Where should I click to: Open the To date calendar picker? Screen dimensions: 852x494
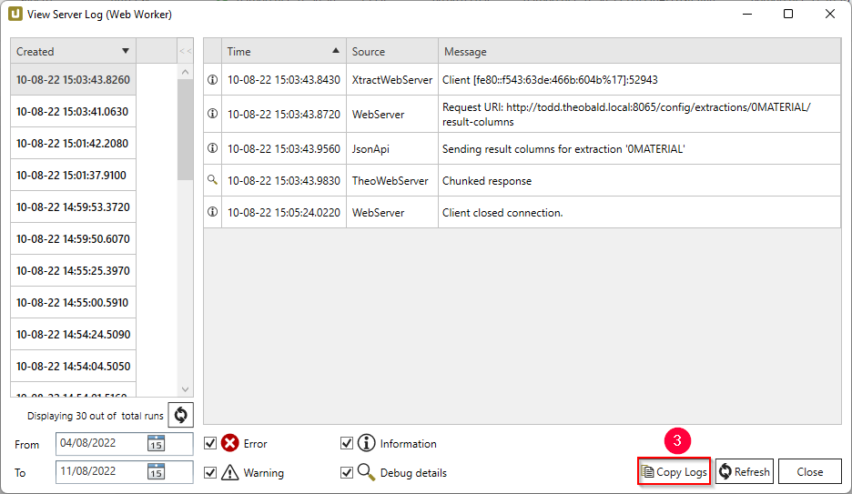tap(156, 471)
